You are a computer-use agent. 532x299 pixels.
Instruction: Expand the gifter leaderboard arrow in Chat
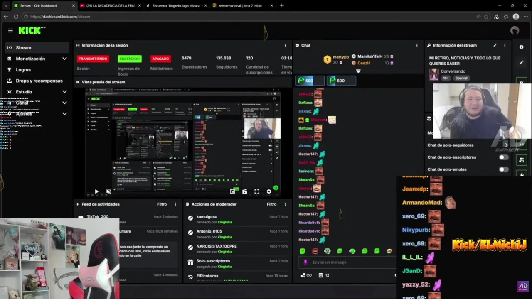(358, 71)
